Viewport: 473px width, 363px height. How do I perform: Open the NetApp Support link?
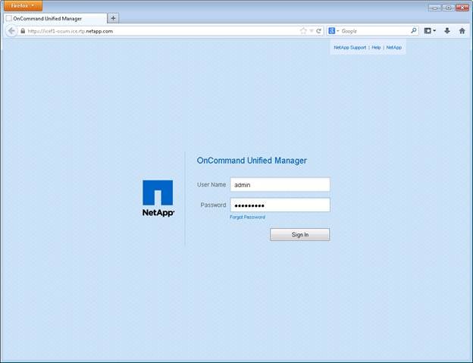(350, 47)
